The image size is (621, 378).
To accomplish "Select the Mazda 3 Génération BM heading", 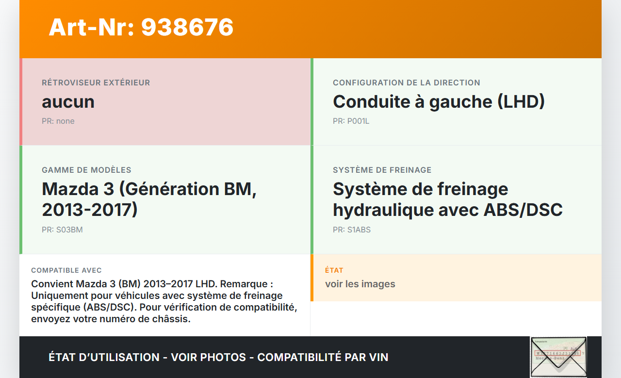I will point(149,199).
